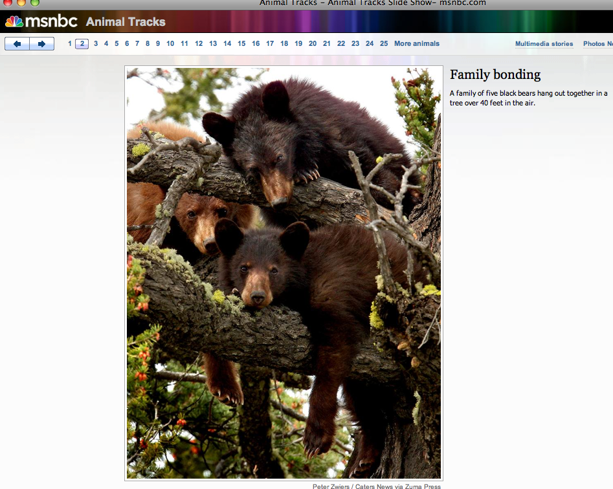Viewport: 613px width, 489px height.
Task: Click the Animal Tracks header title
Action: click(126, 22)
